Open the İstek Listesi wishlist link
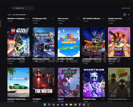Screen dimensions: 133x107 [x=126, y=8]
